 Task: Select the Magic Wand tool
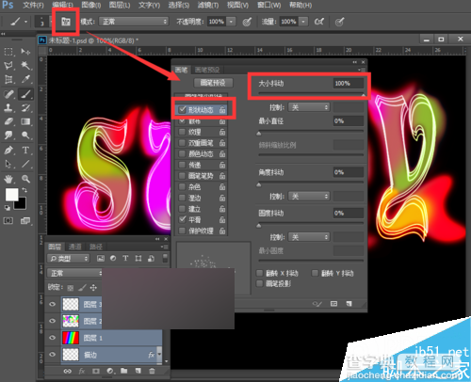tap(25, 65)
